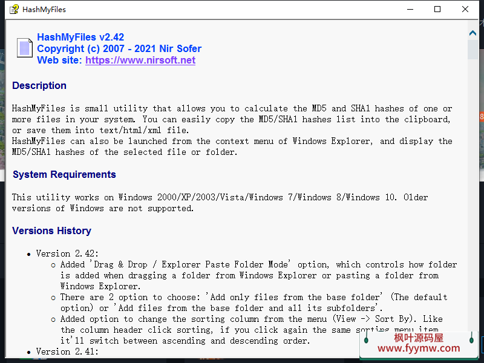Screen dimensions: 484x363
Task: Open the https://www.nirsoft.net link
Action: tap(140, 60)
